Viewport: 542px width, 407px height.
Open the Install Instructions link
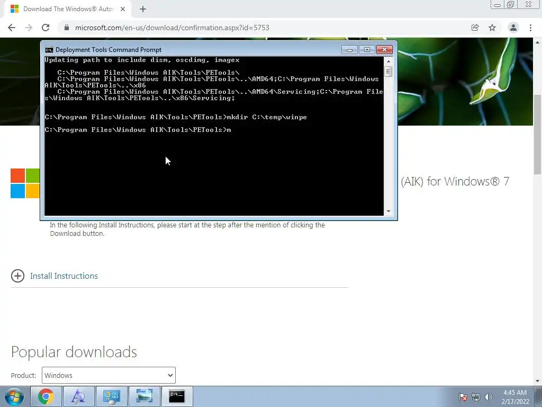[x=64, y=276]
